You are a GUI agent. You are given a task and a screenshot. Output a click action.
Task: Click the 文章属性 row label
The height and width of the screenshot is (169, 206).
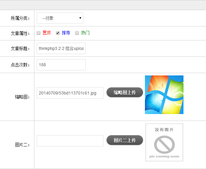click(20, 34)
